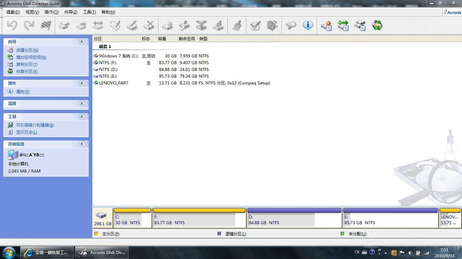Open the 工具(T) menu

[90, 12]
